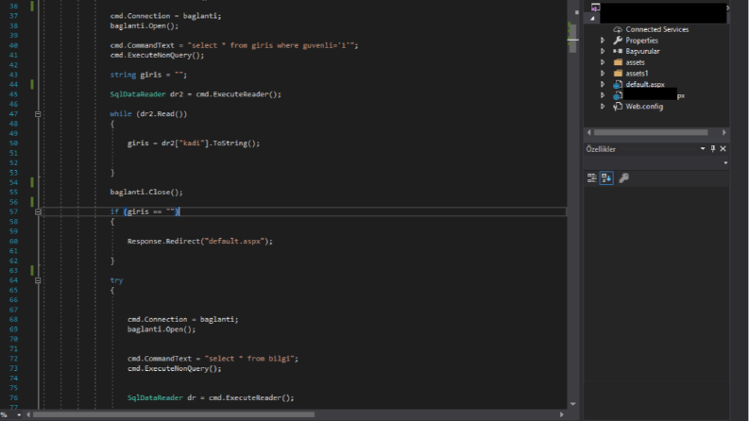Click the Categorized view icon in Özellikler
The image size is (749, 421).
591,178
